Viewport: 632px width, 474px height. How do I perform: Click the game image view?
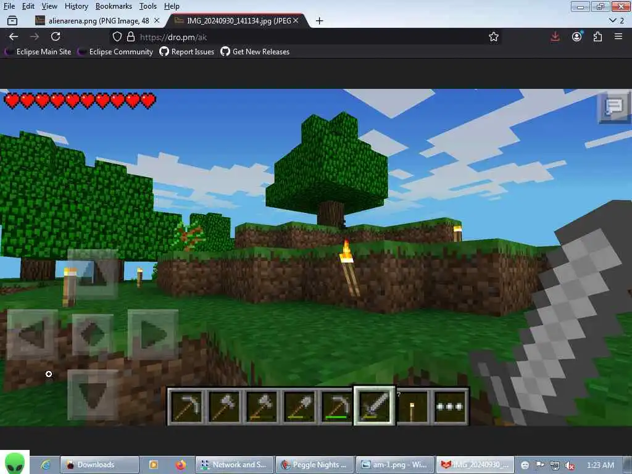click(x=316, y=257)
